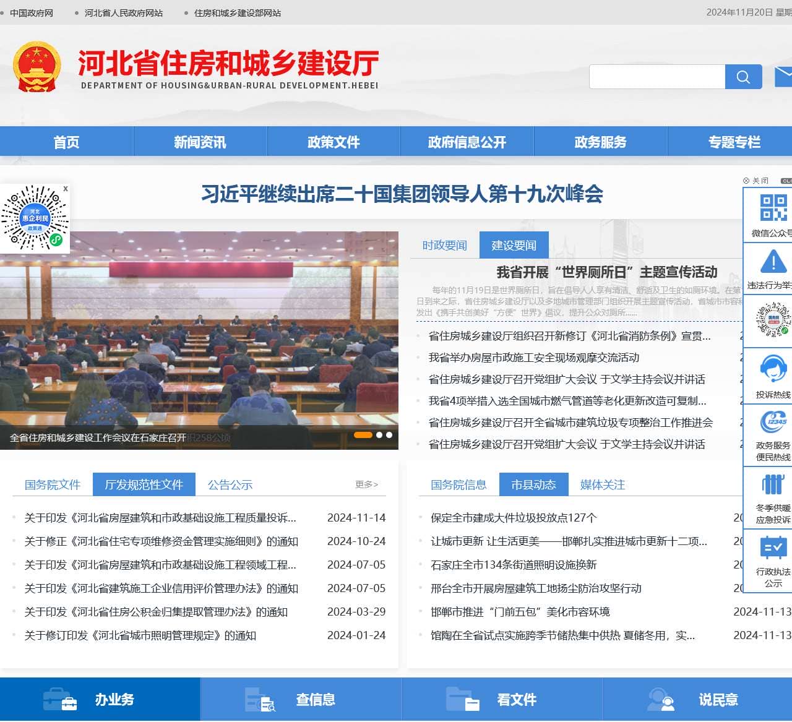Close the floating QR code popup on the left
Viewport: 792px width, 722px height.
pos(66,189)
